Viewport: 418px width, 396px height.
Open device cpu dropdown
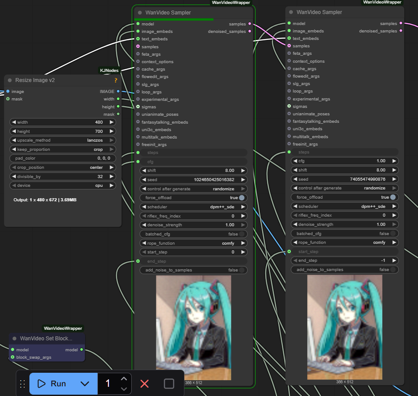click(x=63, y=186)
